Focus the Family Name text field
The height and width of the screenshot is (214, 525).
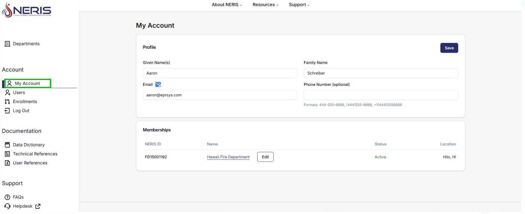coord(380,73)
